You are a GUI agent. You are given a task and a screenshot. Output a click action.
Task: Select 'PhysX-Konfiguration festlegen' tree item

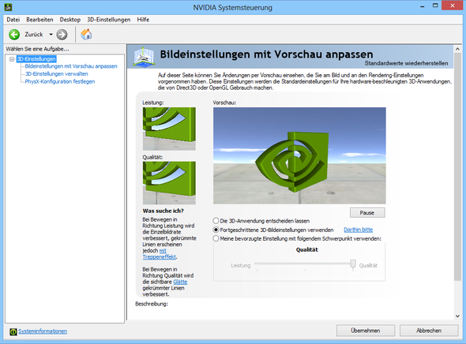point(60,81)
